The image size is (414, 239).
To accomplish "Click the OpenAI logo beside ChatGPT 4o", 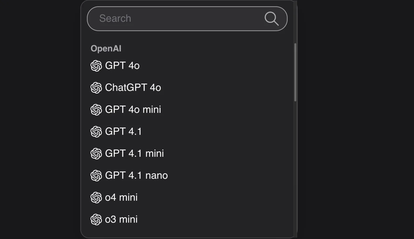I will click(96, 88).
